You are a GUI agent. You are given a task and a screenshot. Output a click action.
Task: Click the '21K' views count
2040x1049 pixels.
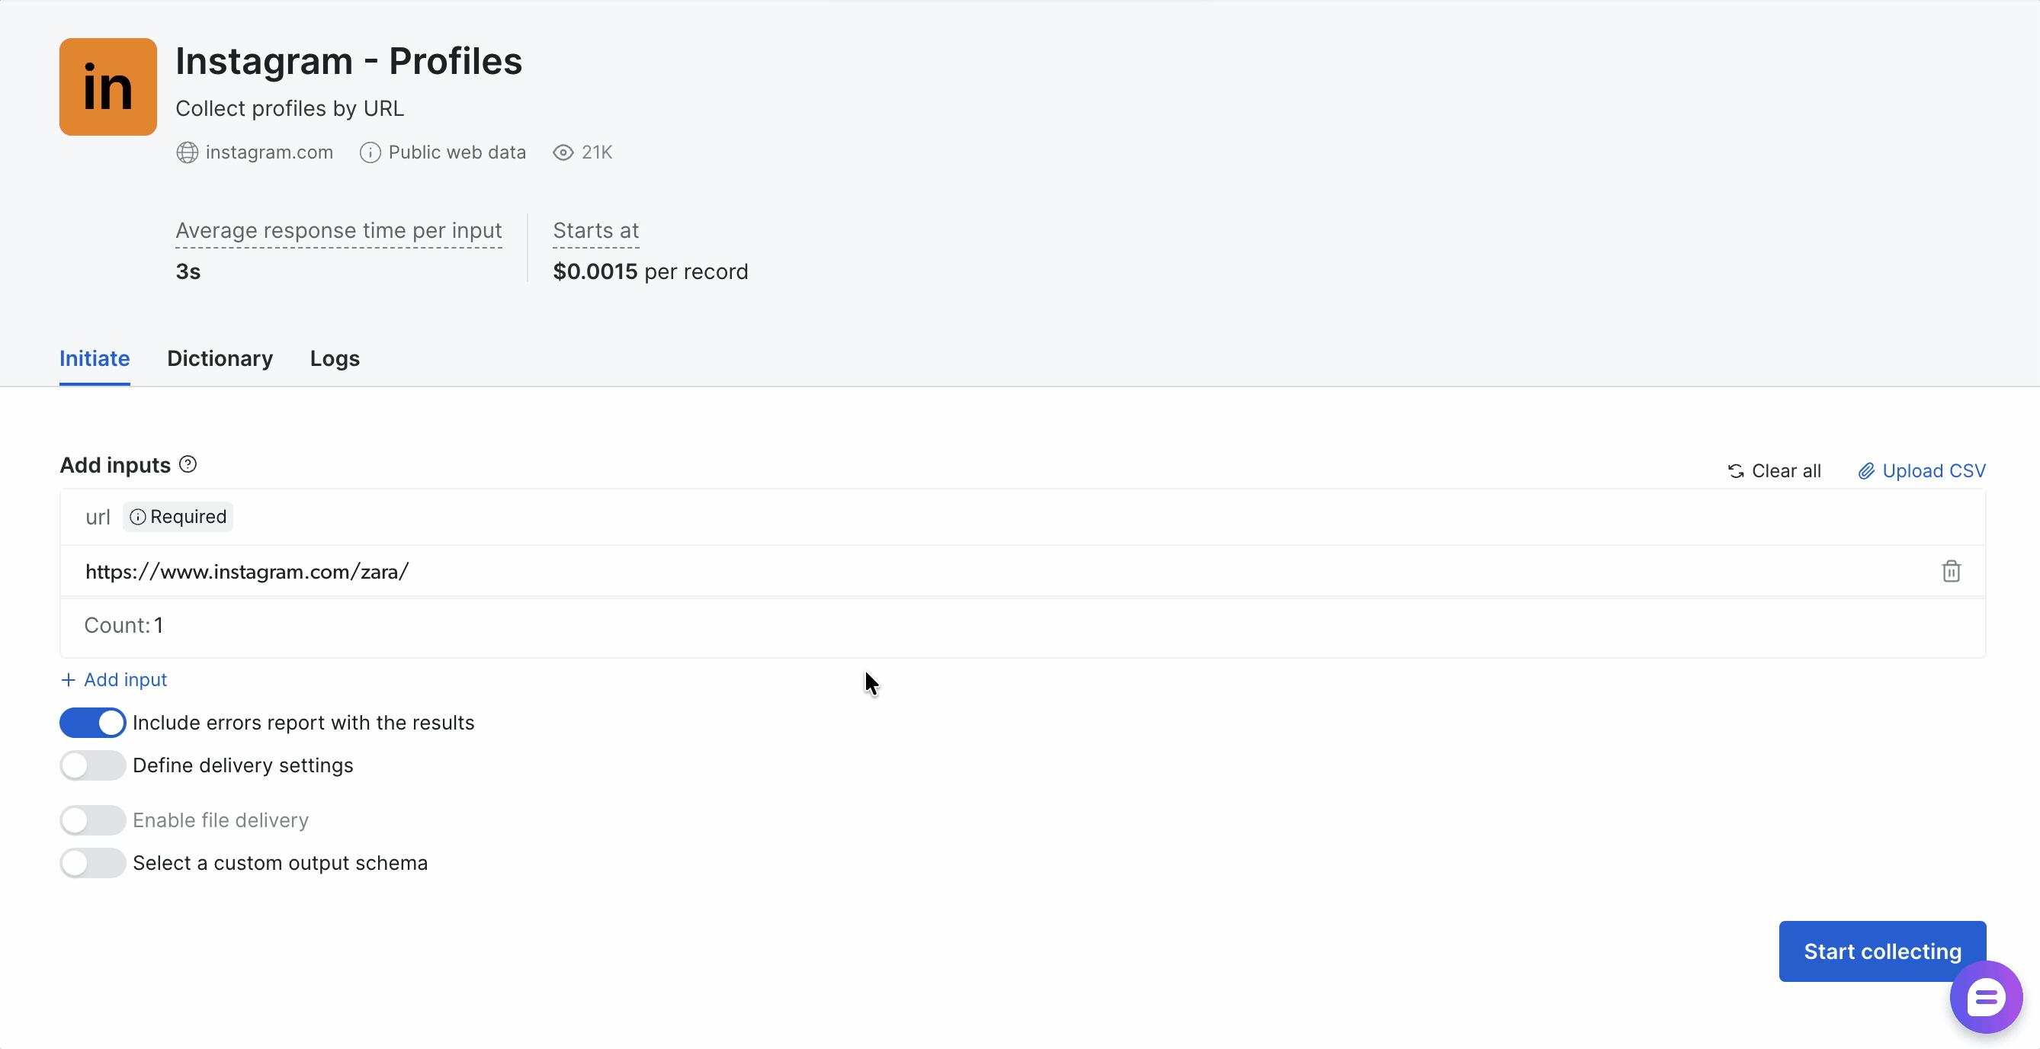[597, 152]
